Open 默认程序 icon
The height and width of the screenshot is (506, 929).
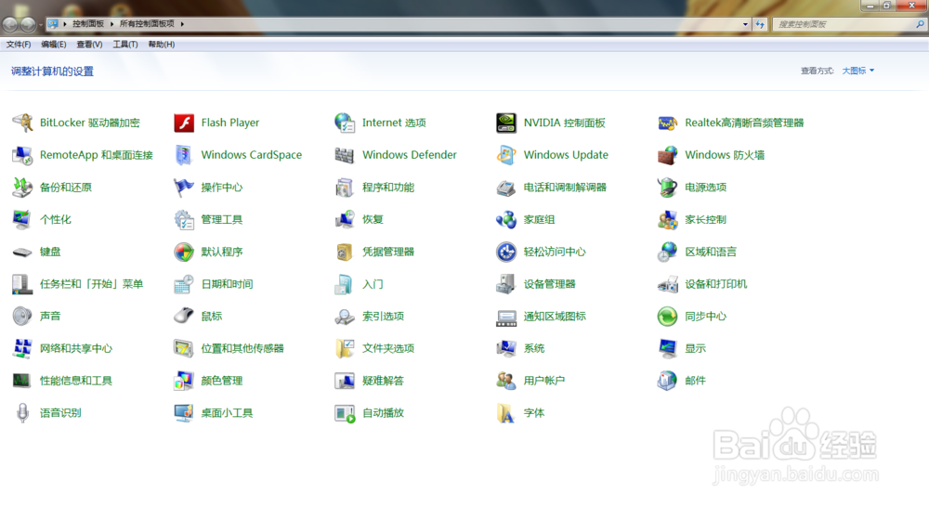click(184, 252)
